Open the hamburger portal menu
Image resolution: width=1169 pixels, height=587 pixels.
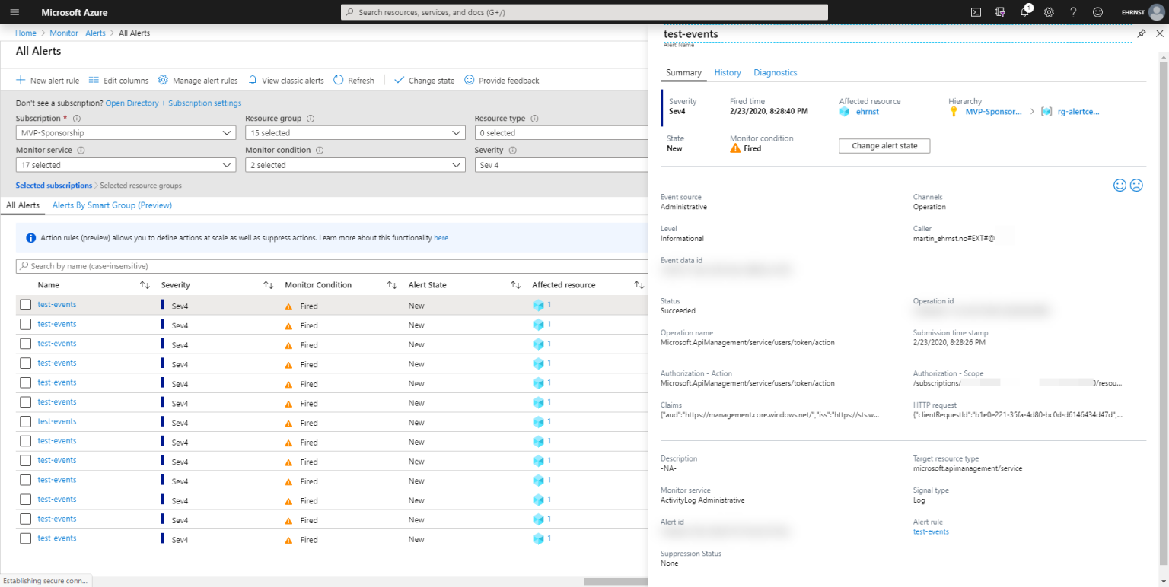(x=14, y=12)
